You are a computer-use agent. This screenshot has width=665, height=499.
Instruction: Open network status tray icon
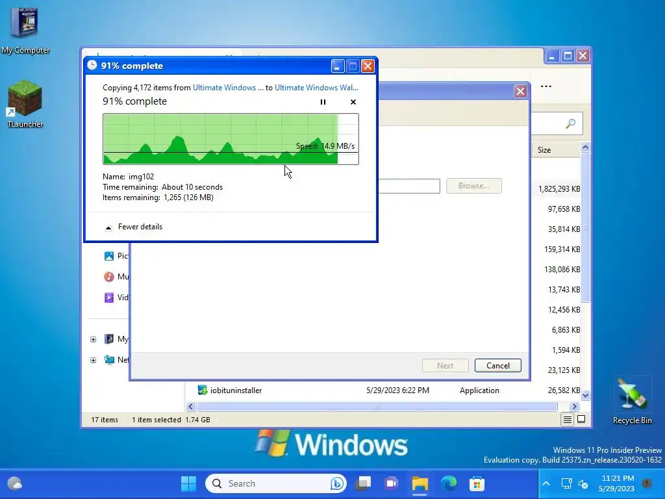click(x=566, y=483)
